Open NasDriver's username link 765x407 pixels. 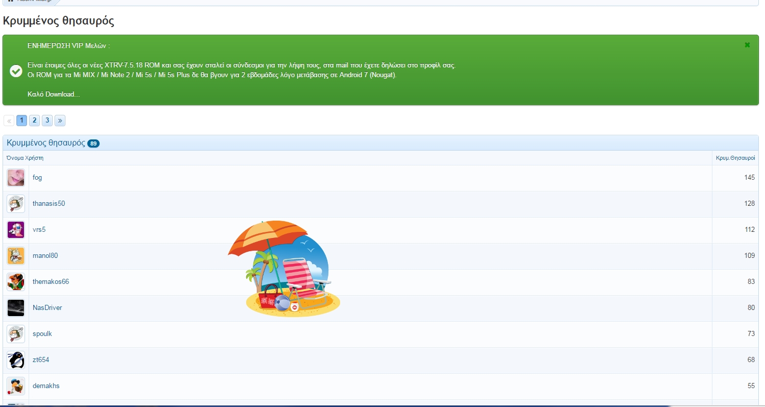pos(47,308)
